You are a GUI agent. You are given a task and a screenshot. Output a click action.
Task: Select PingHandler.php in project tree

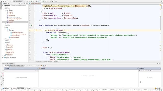click(16, 36)
